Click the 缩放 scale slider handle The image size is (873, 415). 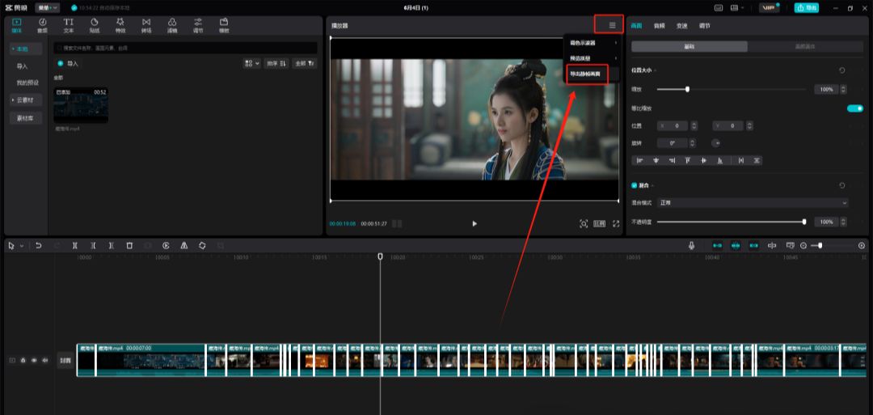coord(687,89)
